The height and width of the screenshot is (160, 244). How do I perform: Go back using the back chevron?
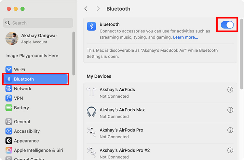[x=86, y=9]
